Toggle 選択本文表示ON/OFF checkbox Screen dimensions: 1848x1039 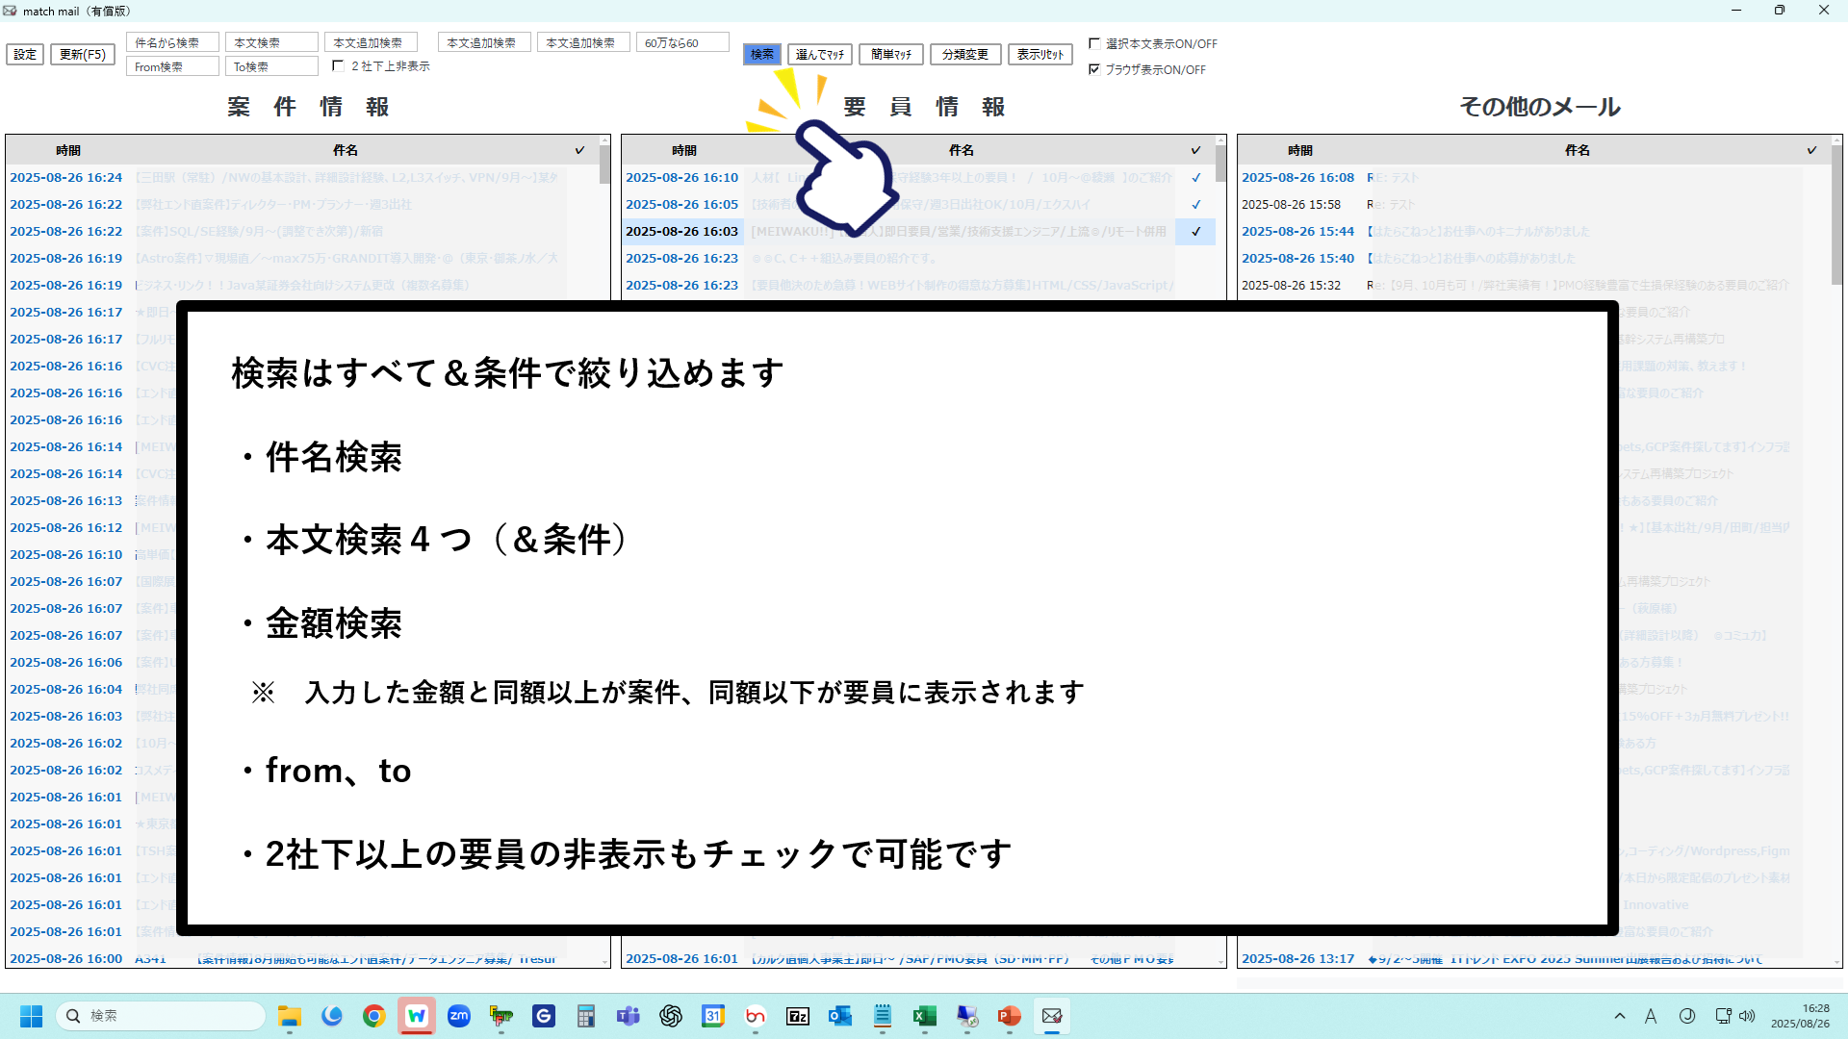1094,44
